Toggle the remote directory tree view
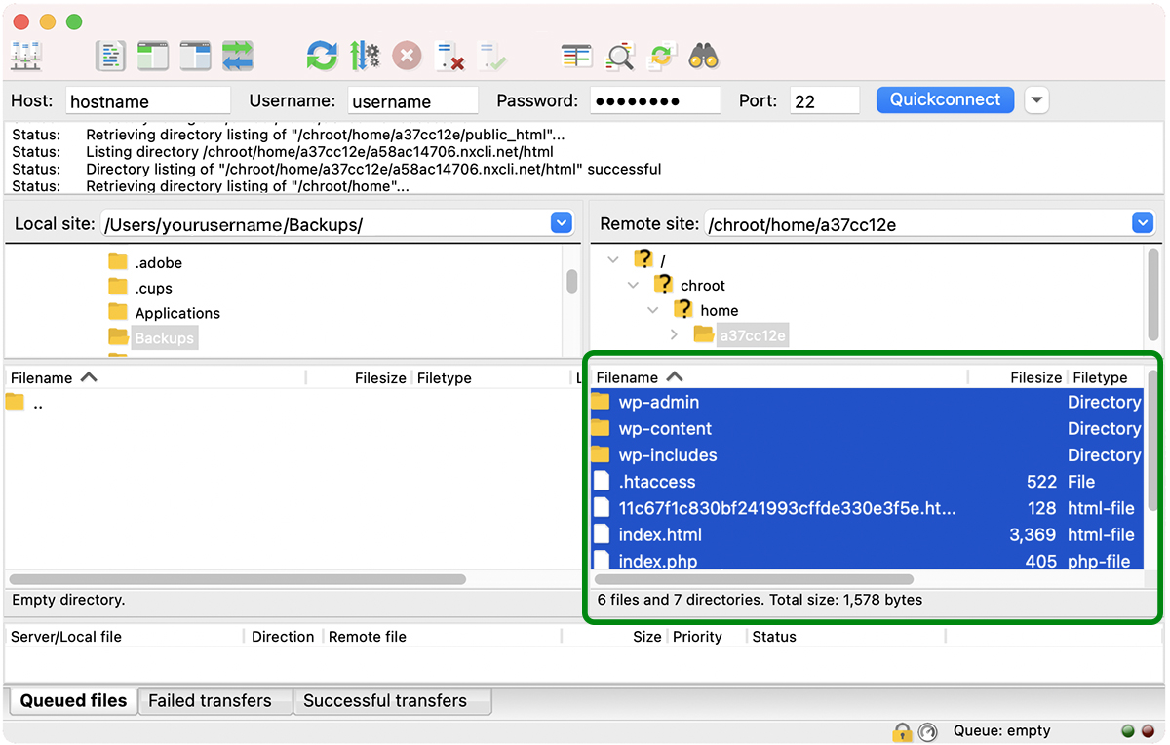1170x745 pixels. point(195,57)
